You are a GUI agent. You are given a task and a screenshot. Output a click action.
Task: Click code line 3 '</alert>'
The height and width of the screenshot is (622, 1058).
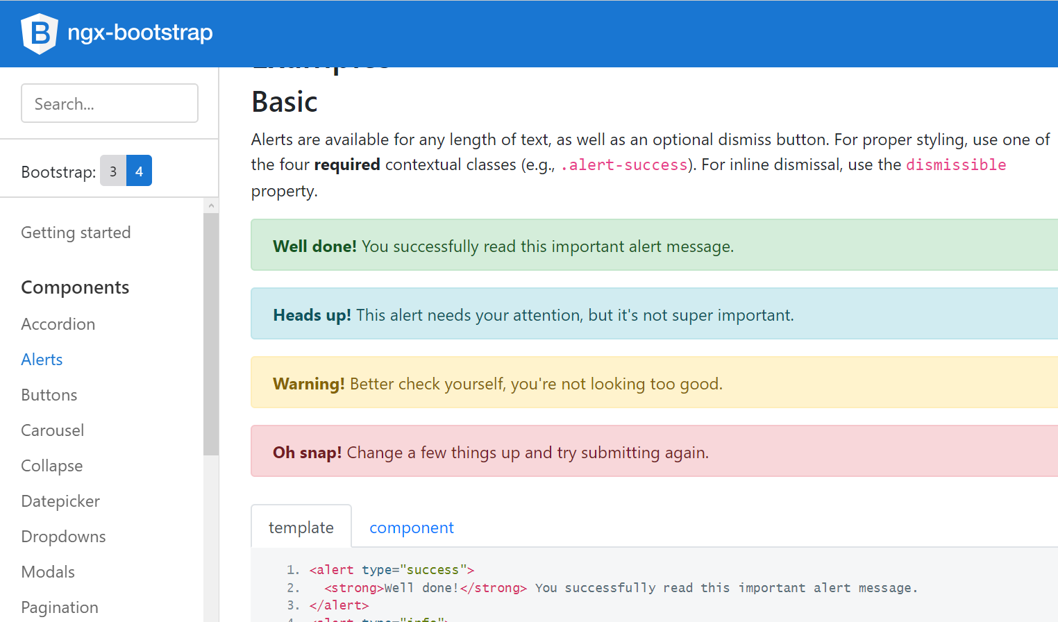(339, 605)
